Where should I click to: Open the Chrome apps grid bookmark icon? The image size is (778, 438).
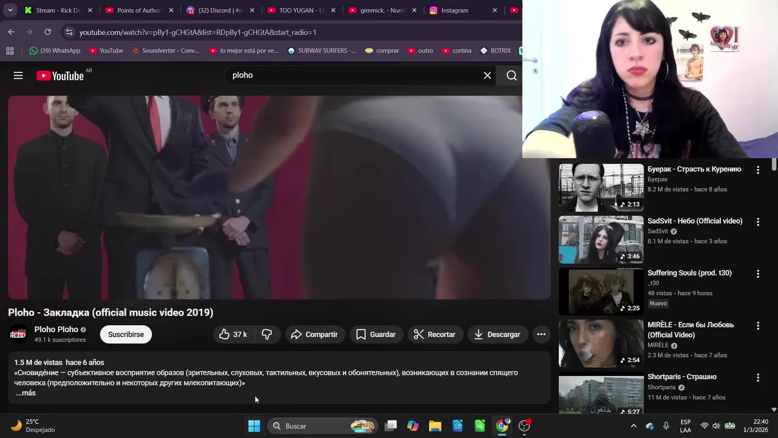coord(10,50)
